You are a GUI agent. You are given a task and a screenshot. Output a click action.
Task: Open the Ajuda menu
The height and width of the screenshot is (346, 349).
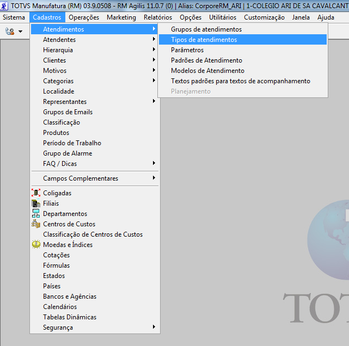[326, 17]
